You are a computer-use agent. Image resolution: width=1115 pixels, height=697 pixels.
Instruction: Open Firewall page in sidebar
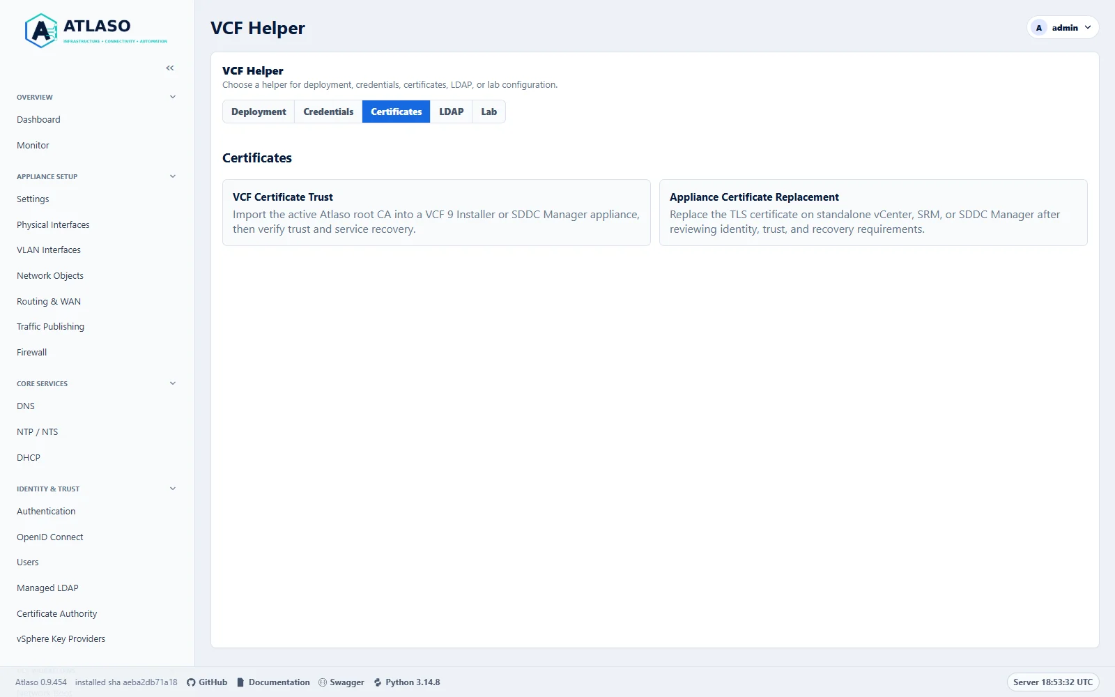click(32, 353)
